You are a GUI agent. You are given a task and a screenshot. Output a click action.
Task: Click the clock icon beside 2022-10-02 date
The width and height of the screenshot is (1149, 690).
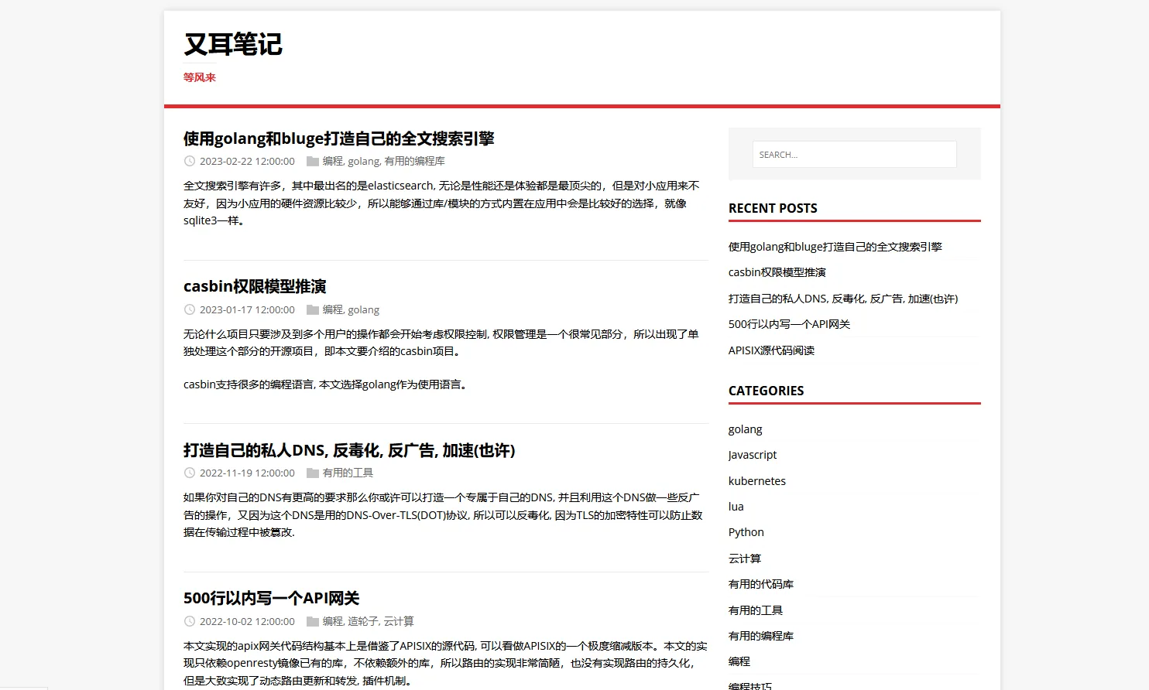click(x=189, y=621)
